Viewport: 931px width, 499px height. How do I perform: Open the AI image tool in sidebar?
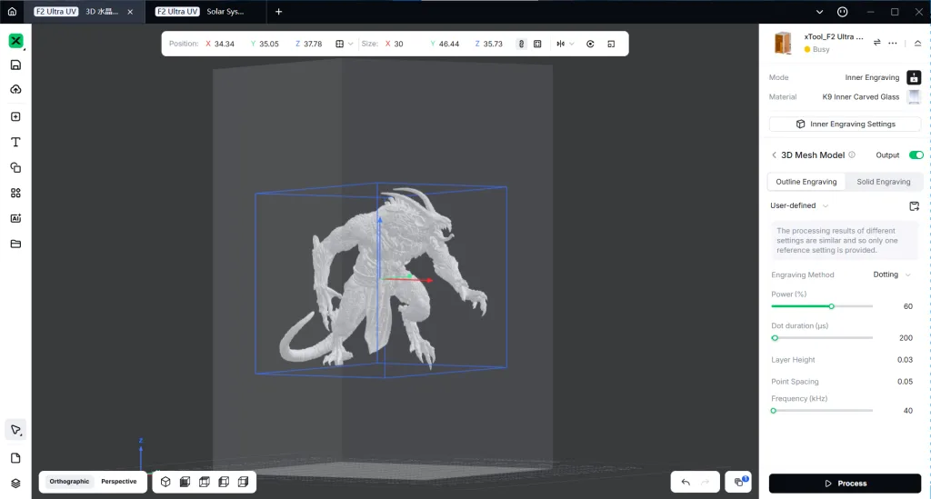coord(15,218)
